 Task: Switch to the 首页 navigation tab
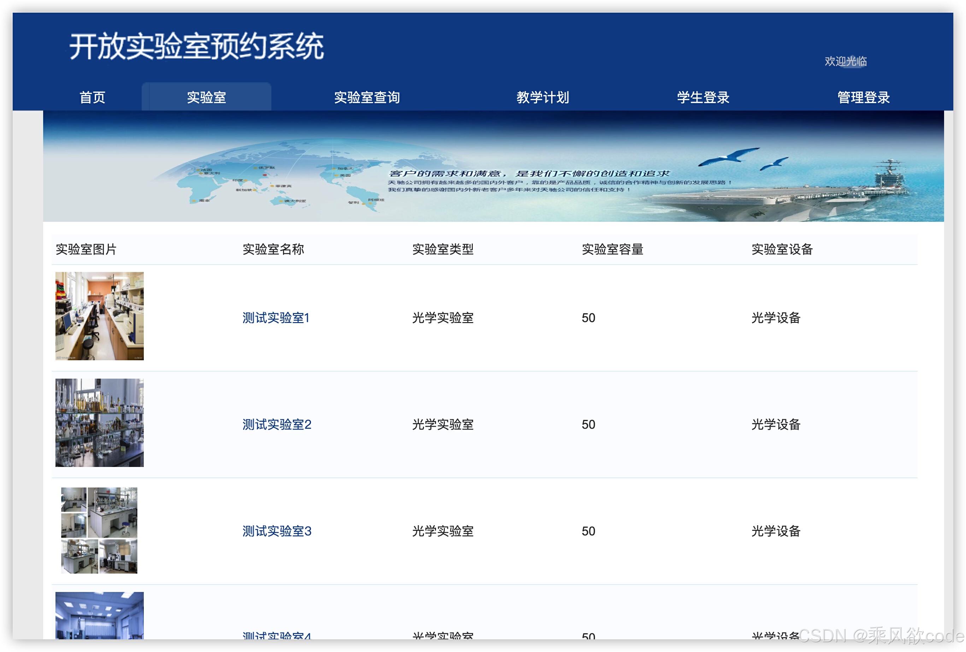click(x=92, y=97)
